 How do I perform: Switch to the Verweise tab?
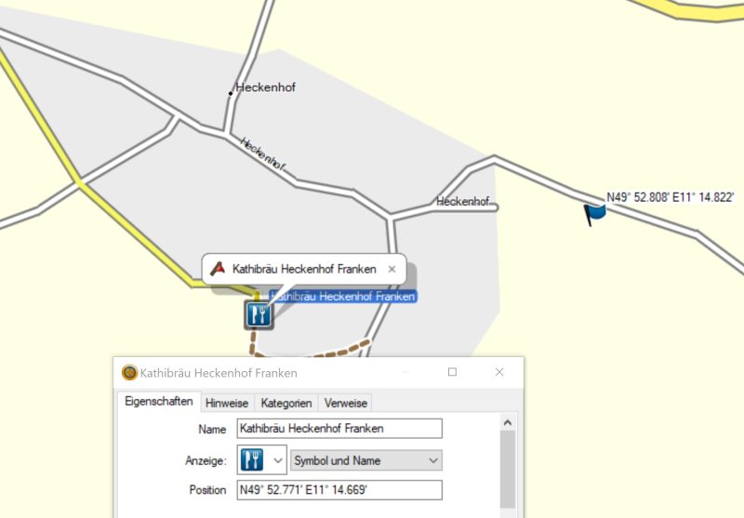345,404
